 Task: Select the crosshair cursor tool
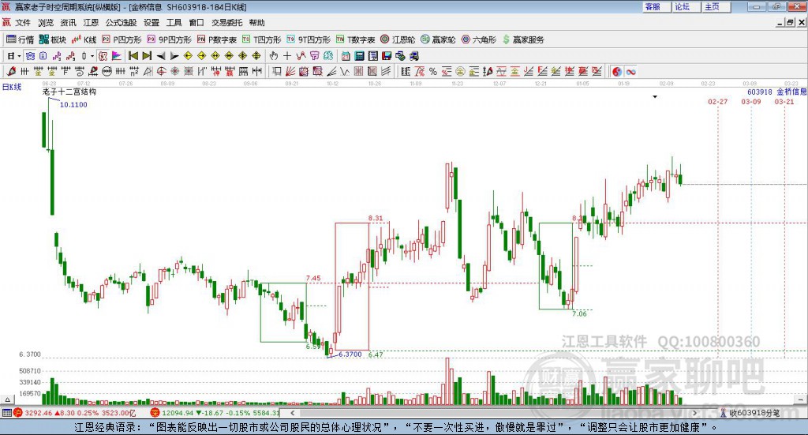[x=287, y=56]
